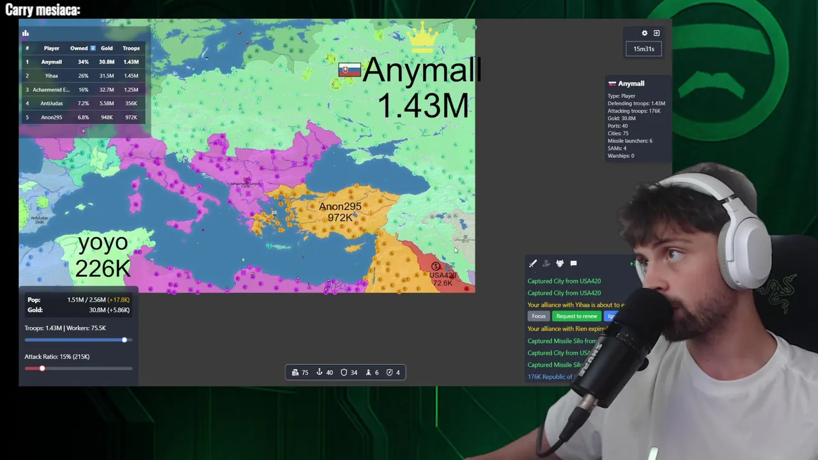Adjust the attack ratio slider handle
The height and width of the screenshot is (460, 818).
(x=42, y=369)
